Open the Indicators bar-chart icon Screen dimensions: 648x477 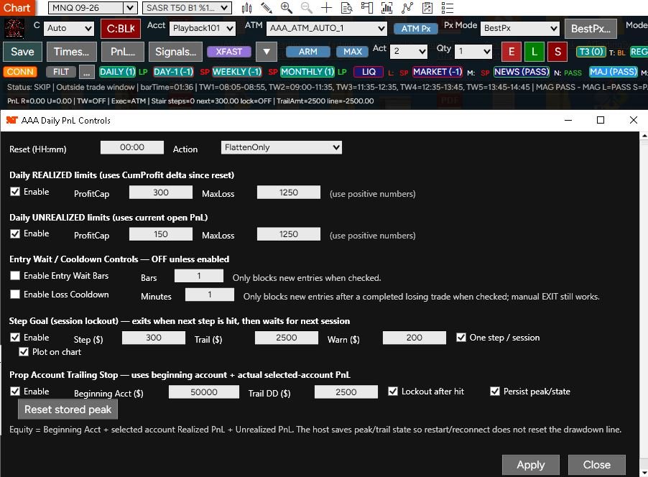(387, 7)
